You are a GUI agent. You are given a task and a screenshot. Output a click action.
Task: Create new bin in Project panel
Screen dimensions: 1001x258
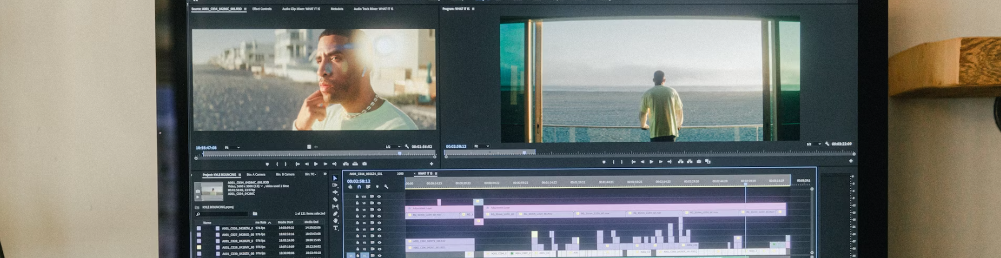click(x=255, y=214)
